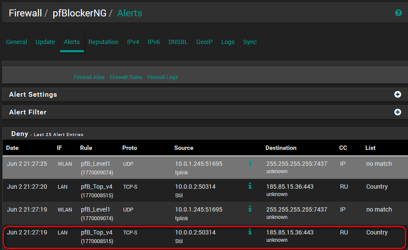
Task: Switch to the Update tab
Action: tap(45, 42)
